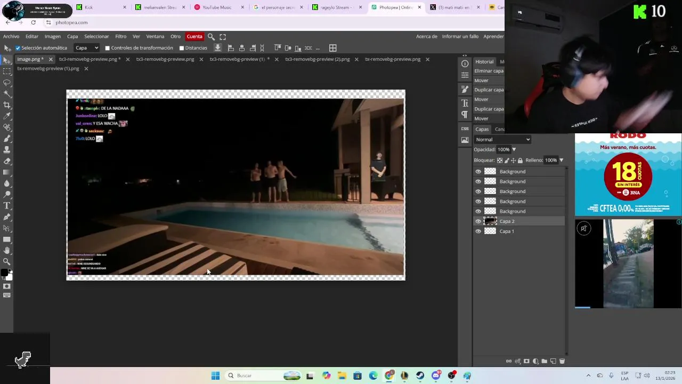Click the Windows taskbar Buscar search box
The width and height of the screenshot is (682, 384).
click(x=263, y=375)
